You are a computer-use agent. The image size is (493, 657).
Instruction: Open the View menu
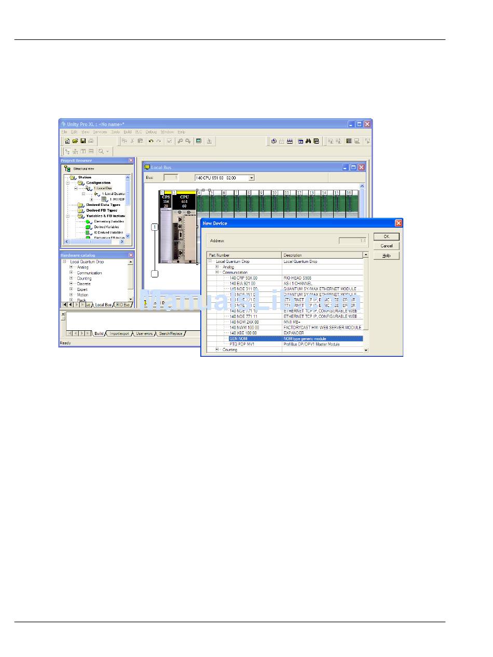pyautogui.click(x=85, y=132)
